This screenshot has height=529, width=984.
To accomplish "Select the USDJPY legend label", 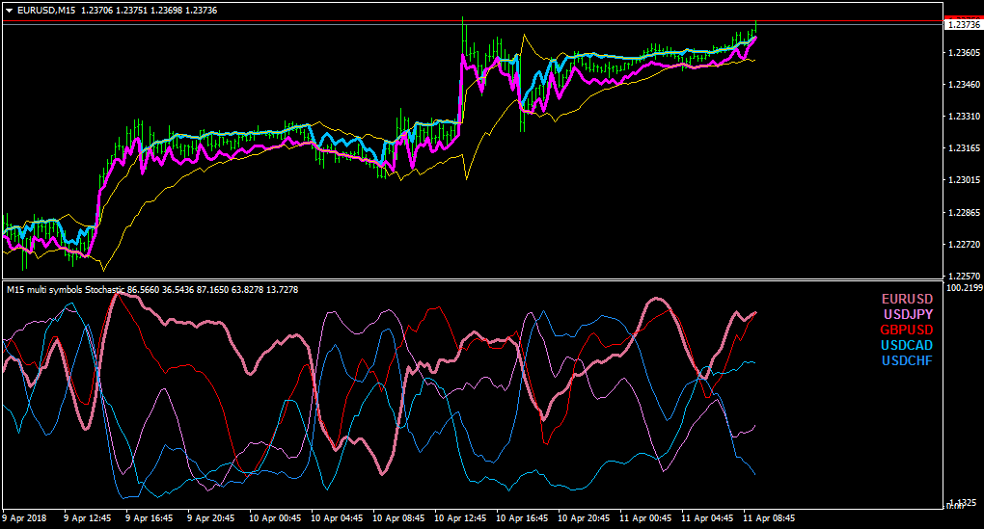I will point(908,314).
